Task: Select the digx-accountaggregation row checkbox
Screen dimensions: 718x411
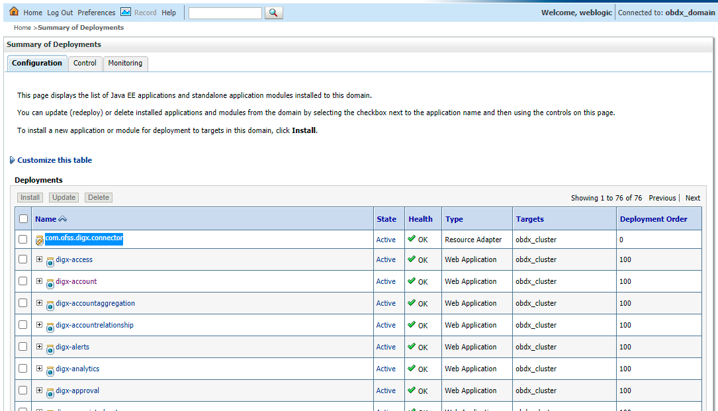Action: (x=23, y=303)
